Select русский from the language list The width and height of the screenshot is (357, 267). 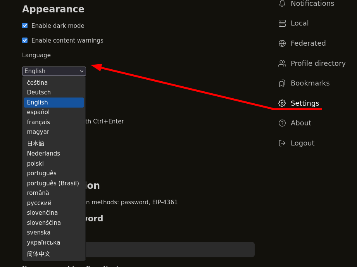coord(54,203)
